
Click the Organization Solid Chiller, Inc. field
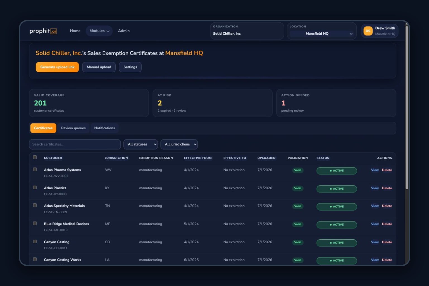pyautogui.click(x=247, y=31)
